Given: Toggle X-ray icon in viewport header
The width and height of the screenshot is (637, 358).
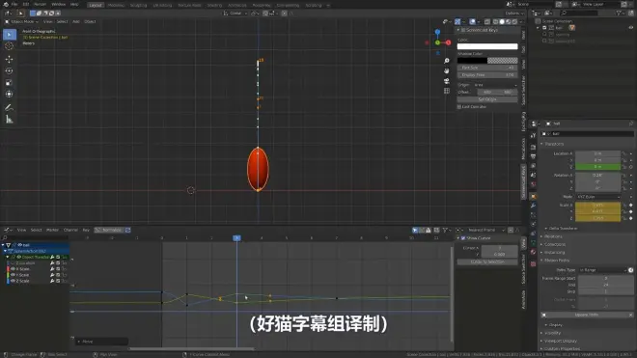Looking at the screenshot, I should click(x=486, y=21).
